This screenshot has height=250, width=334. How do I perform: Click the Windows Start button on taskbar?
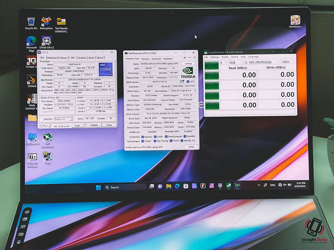tap(99, 187)
